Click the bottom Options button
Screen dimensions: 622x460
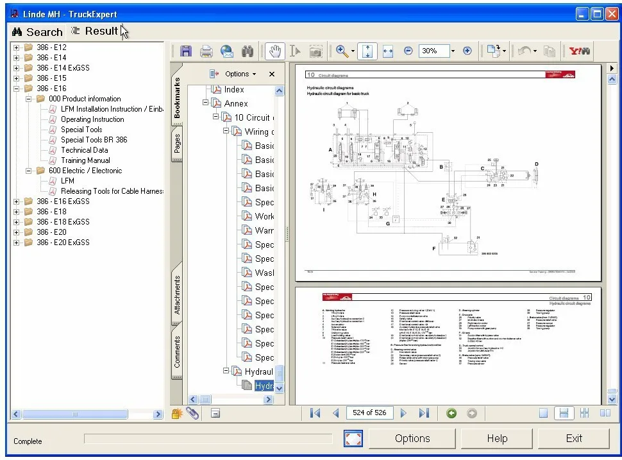coord(412,439)
